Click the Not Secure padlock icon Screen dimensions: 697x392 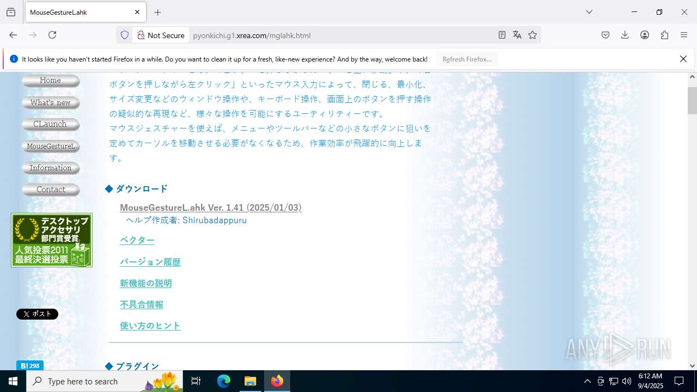(x=141, y=35)
